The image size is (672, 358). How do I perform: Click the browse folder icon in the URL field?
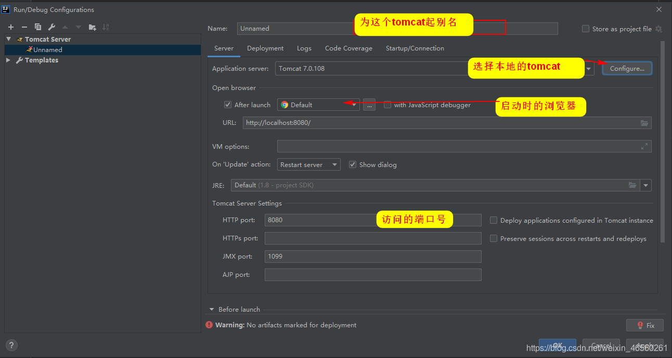[644, 123]
